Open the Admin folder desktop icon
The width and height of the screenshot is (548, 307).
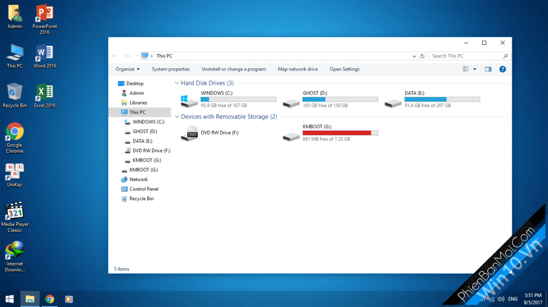(x=14, y=17)
